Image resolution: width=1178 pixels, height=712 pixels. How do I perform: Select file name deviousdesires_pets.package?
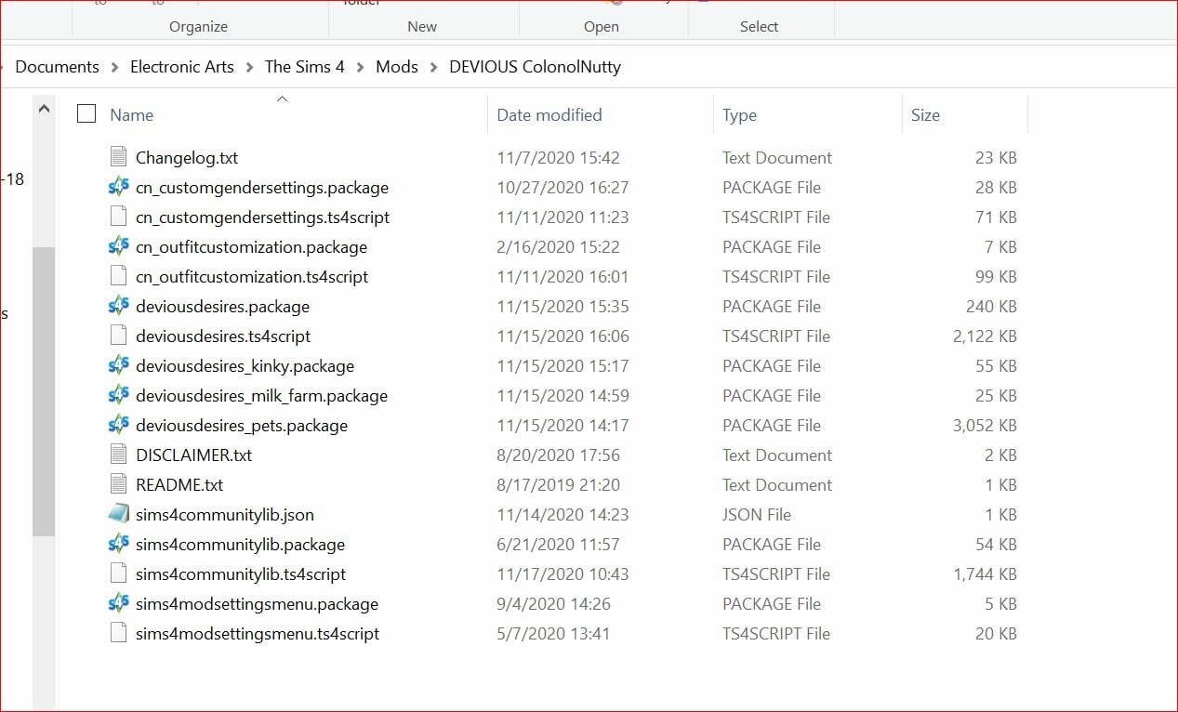coord(242,426)
